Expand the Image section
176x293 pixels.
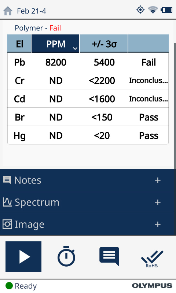tap(87, 224)
